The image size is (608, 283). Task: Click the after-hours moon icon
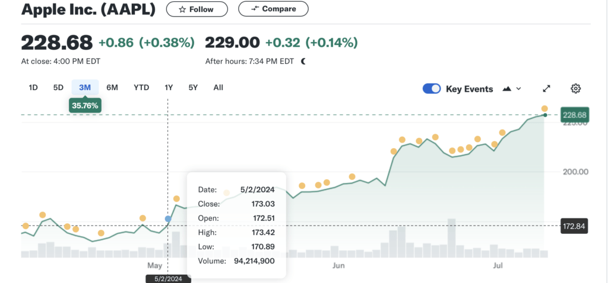304,61
